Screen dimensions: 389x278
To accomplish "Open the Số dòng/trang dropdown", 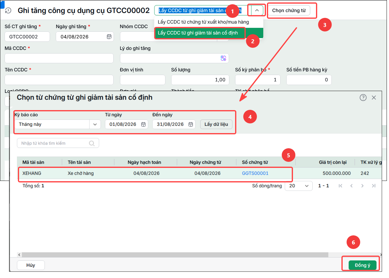I will click(307, 186).
